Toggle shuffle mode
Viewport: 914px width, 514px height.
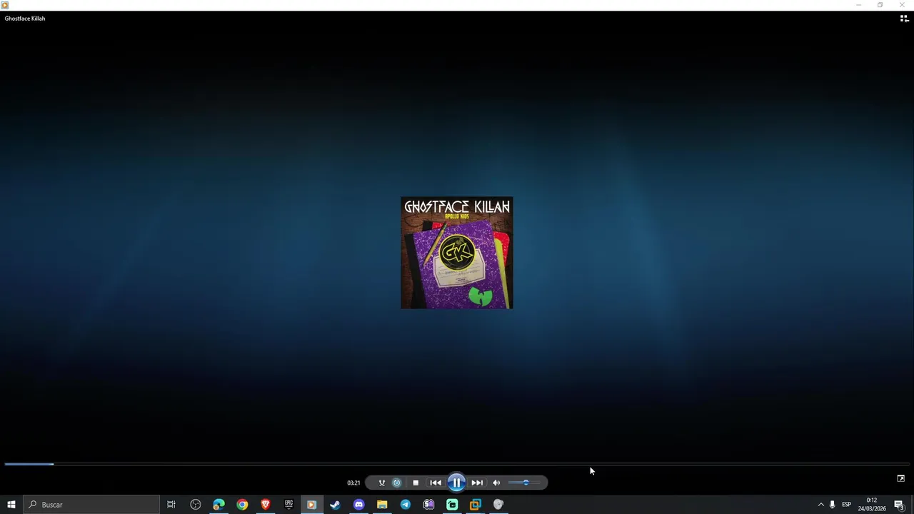tap(381, 483)
